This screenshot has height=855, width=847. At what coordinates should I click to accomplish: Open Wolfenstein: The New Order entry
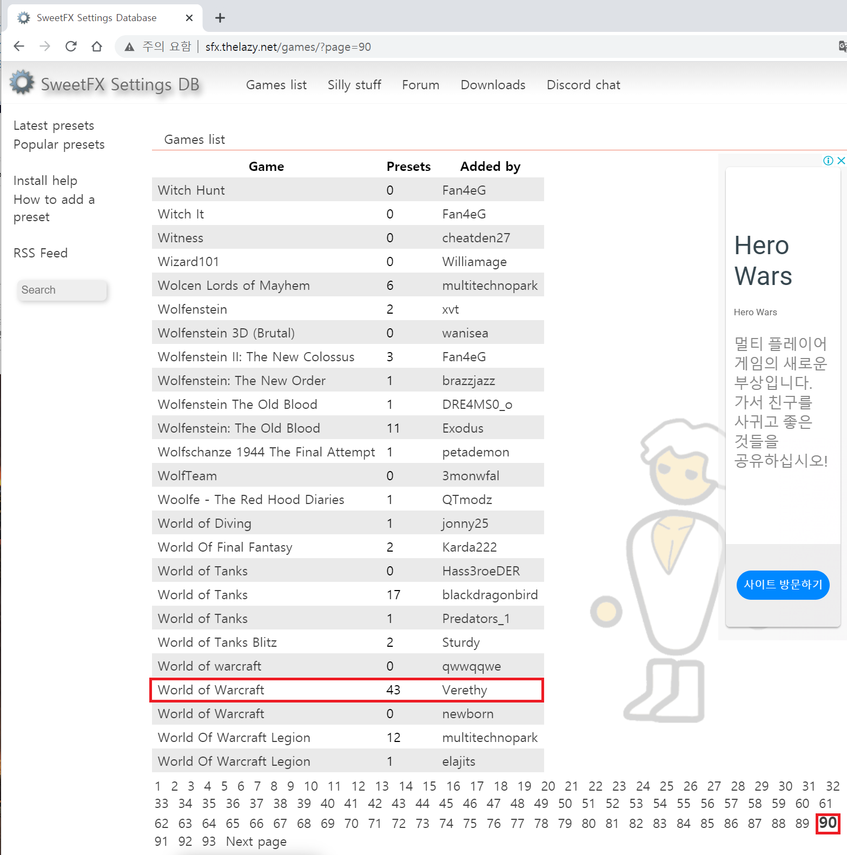(x=242, y=381)
